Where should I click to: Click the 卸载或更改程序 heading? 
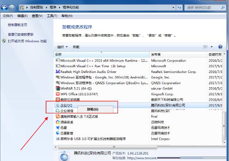click(x=77, y=27)
